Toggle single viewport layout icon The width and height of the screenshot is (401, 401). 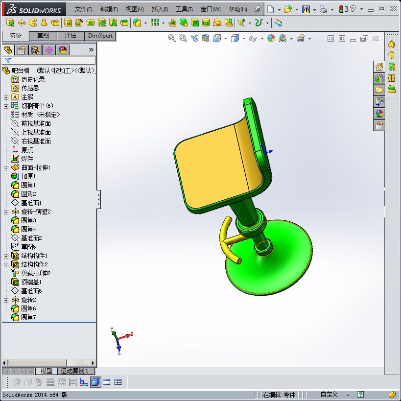(x=107, y=382)
